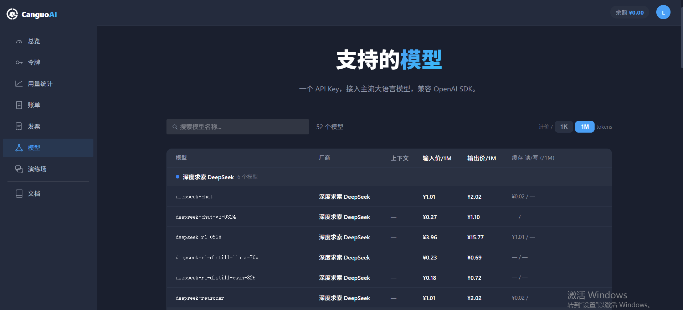Screen dimensions: 683x310
Task: Switch pricing unit to 1K tokens
Action: pyautogui.click(x=564, y=127)
